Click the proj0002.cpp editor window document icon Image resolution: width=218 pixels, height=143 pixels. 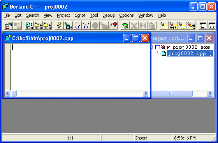[8, 38]
